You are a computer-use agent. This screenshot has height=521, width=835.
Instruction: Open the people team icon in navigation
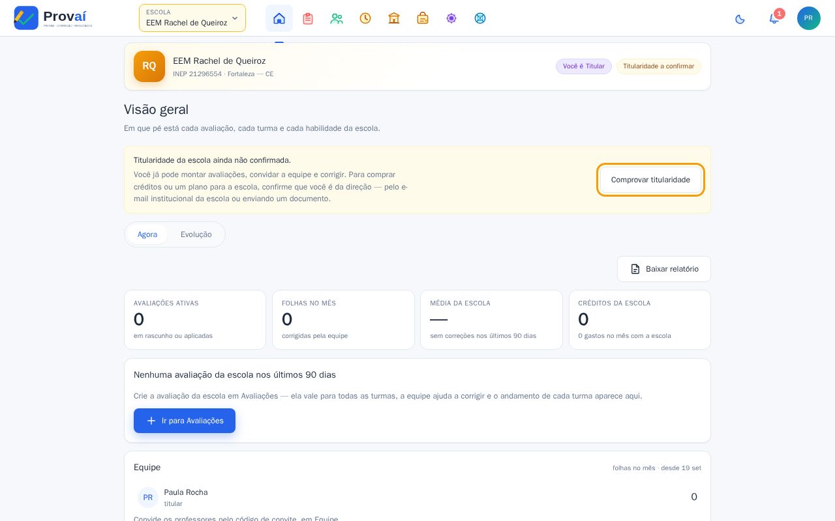[x=337, y=18]
